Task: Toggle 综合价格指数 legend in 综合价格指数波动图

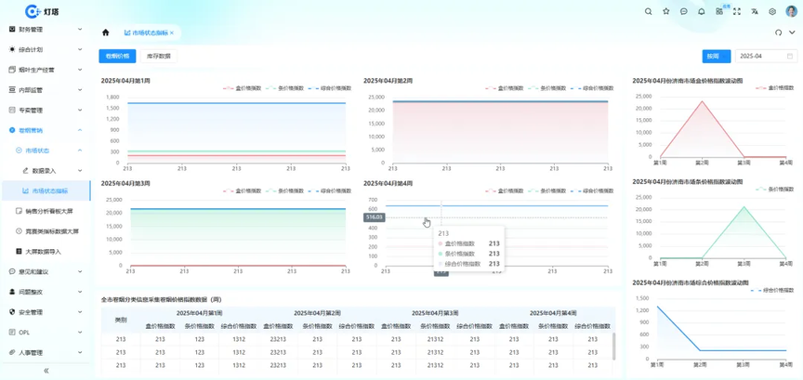Action: coord(772,291)
